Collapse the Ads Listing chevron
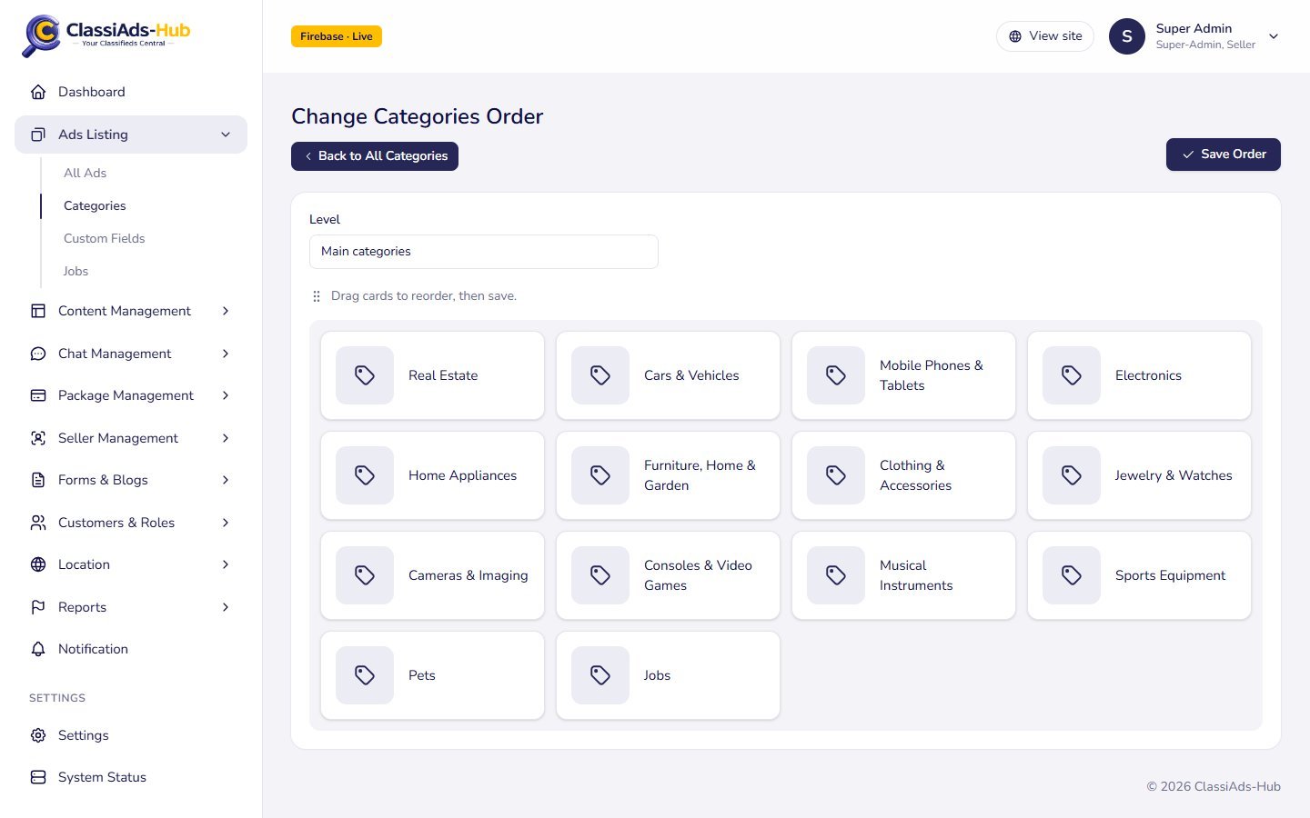Viewport: 1310px width, 818px height. tap(226, 135)
